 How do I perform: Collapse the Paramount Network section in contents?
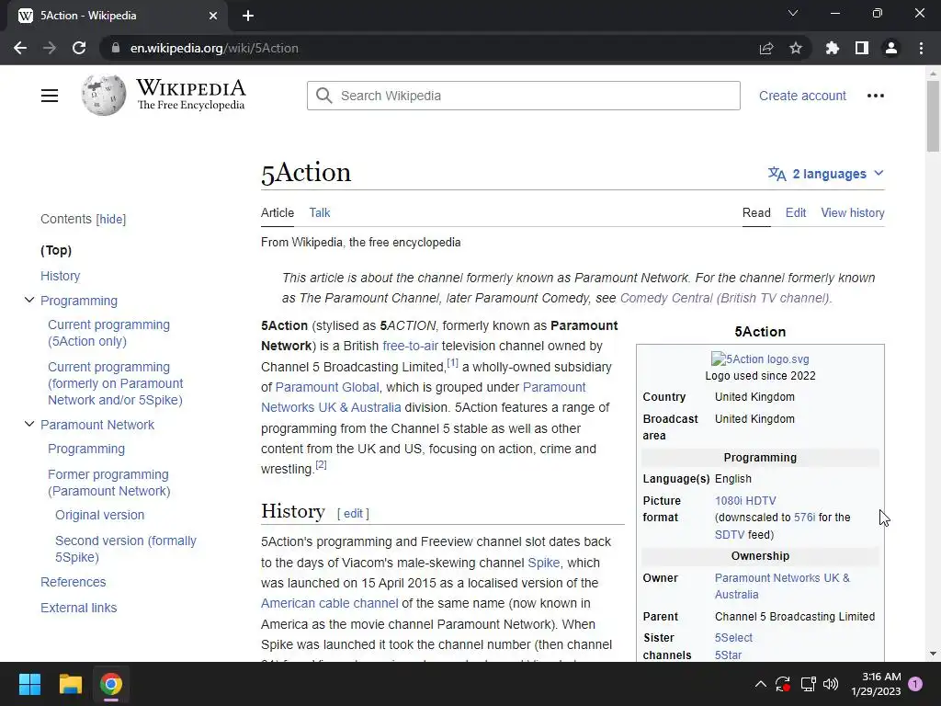[x=28, y=424]
